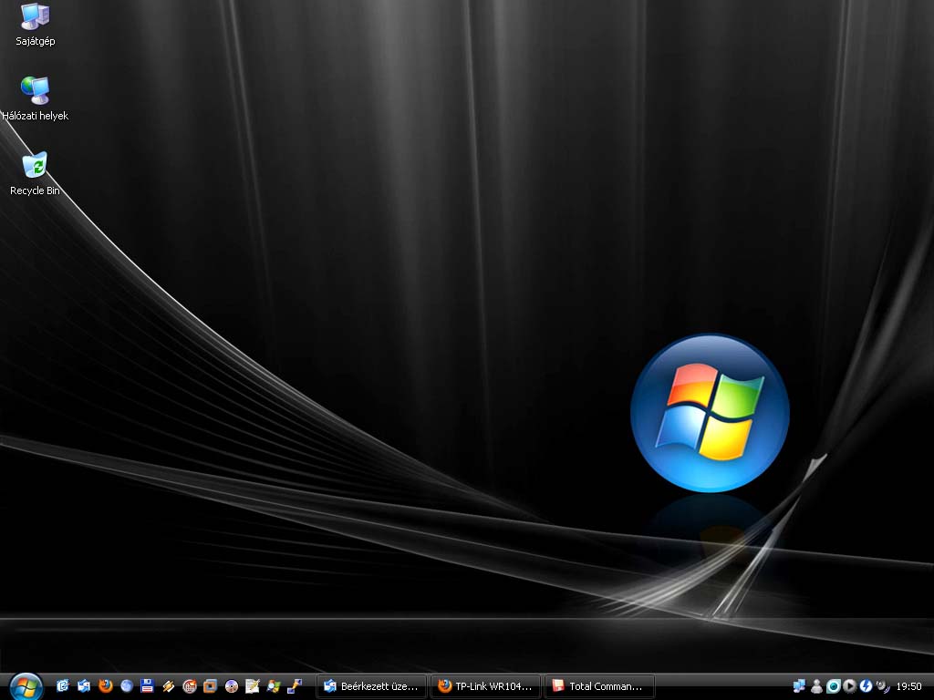Launch the notepad with pencil quick launch icon
This screenshot has width=934, height=700.
(253, 686)
